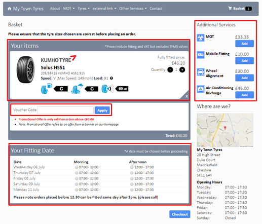Image resolution: width=262 pixels, height=224 pixels.
Task: Add Mobile Fitting to basket
Action: pyautogui.click(x=244, y=61)
